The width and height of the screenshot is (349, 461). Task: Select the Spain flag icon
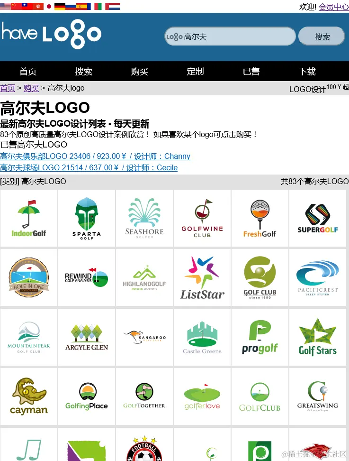tap(81, 6)
